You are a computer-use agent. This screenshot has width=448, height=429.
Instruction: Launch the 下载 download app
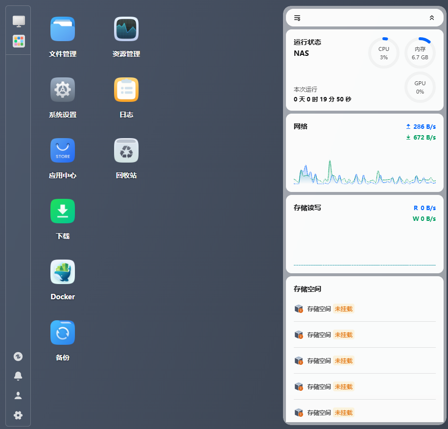(x=63, y=211)
